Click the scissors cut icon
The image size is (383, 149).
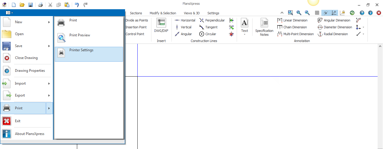50,5
